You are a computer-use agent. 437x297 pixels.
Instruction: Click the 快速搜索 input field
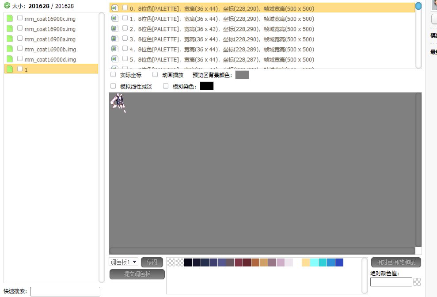click(x=65, y=292)
